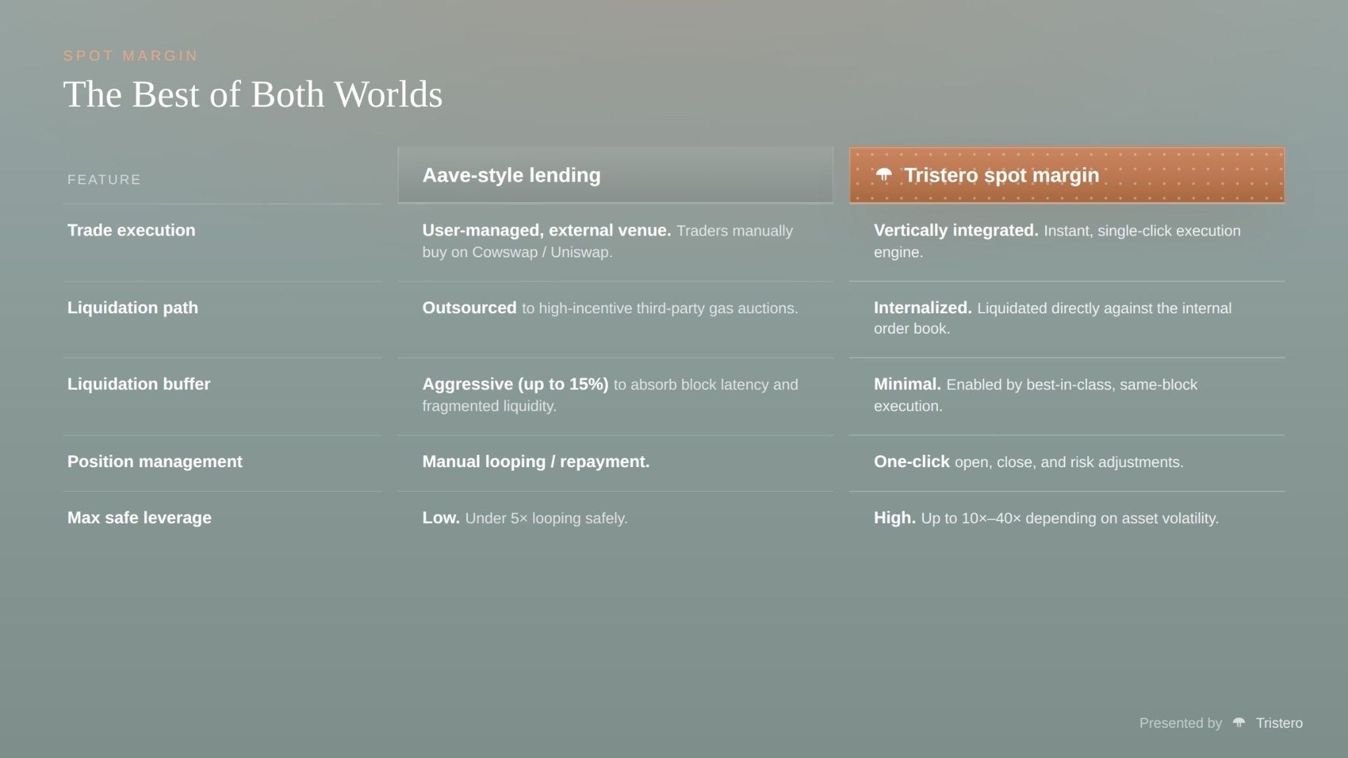Image resolution: width=1348 pixels, height=758 pixels.
Task: Click the umbrella icon beside Tristero spot margin
Action: pyautogui.click(x=884, y=175)
